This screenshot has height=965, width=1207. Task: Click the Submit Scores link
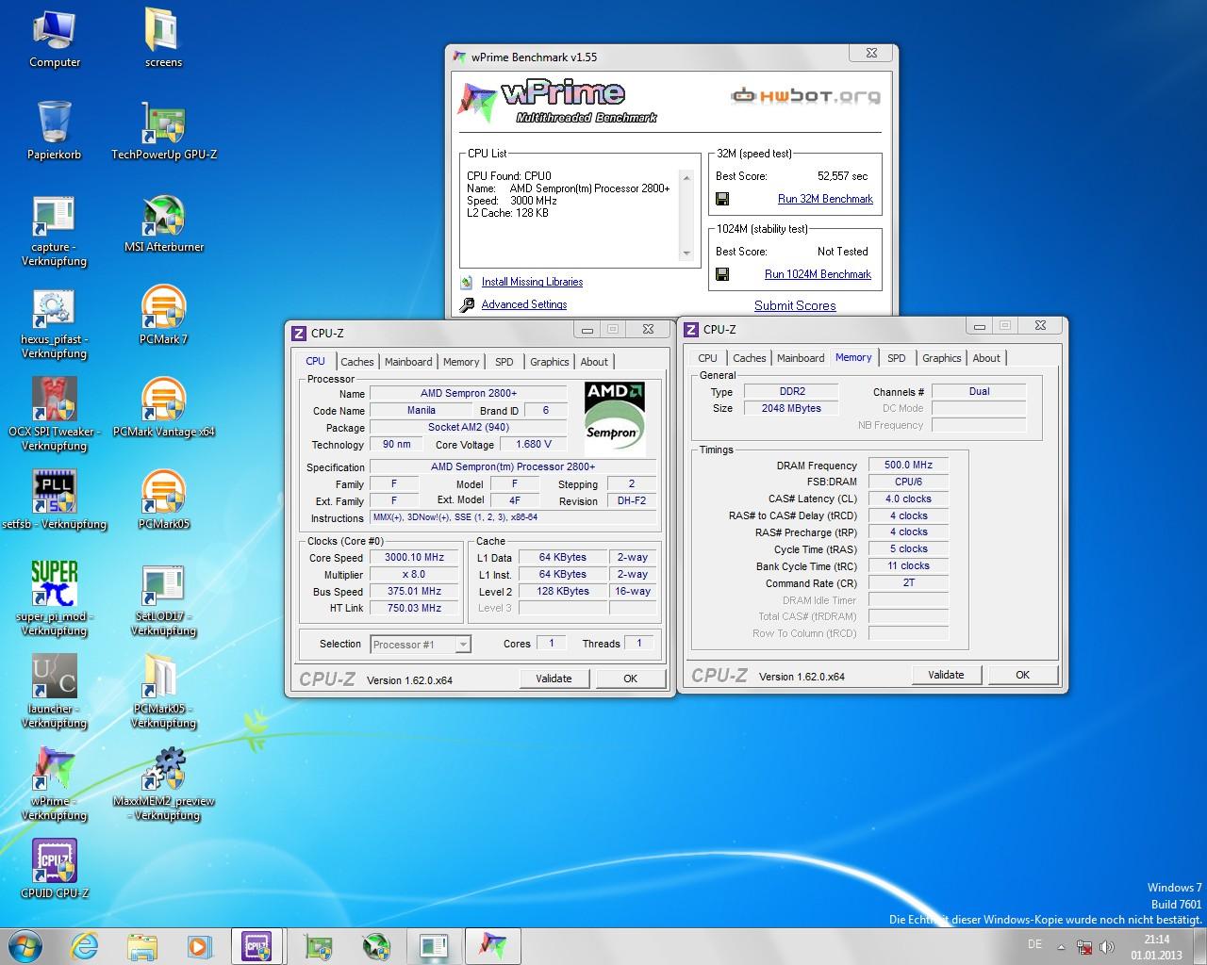click(795, 305)
